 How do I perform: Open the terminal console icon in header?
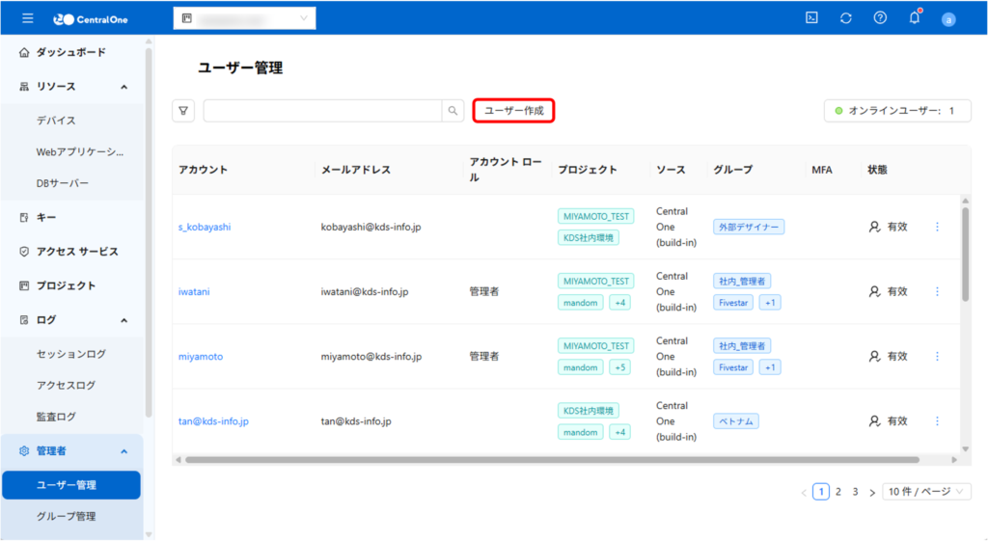[x=812, y=17]
